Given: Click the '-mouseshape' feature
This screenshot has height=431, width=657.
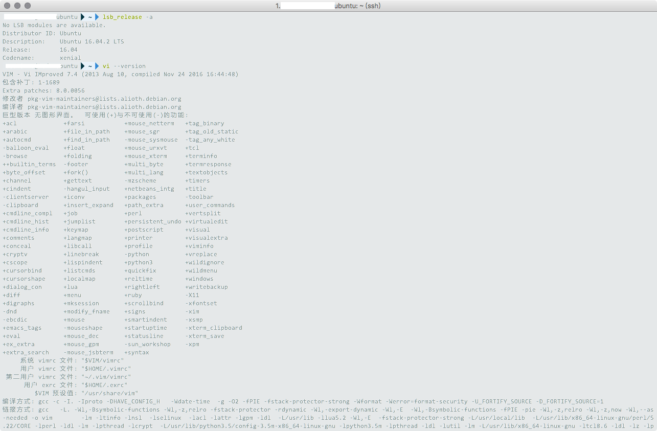Looking at the screenshot, I should [83, 328].
